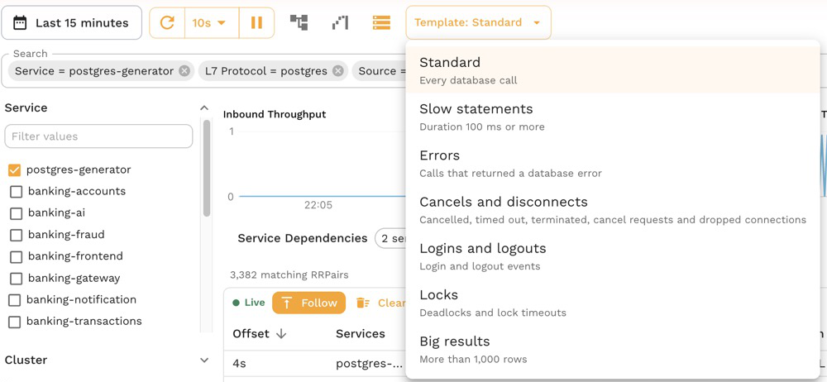Select the Slow statements template
The width and height of the screenshot is (827, 382).
coord(613,117)
